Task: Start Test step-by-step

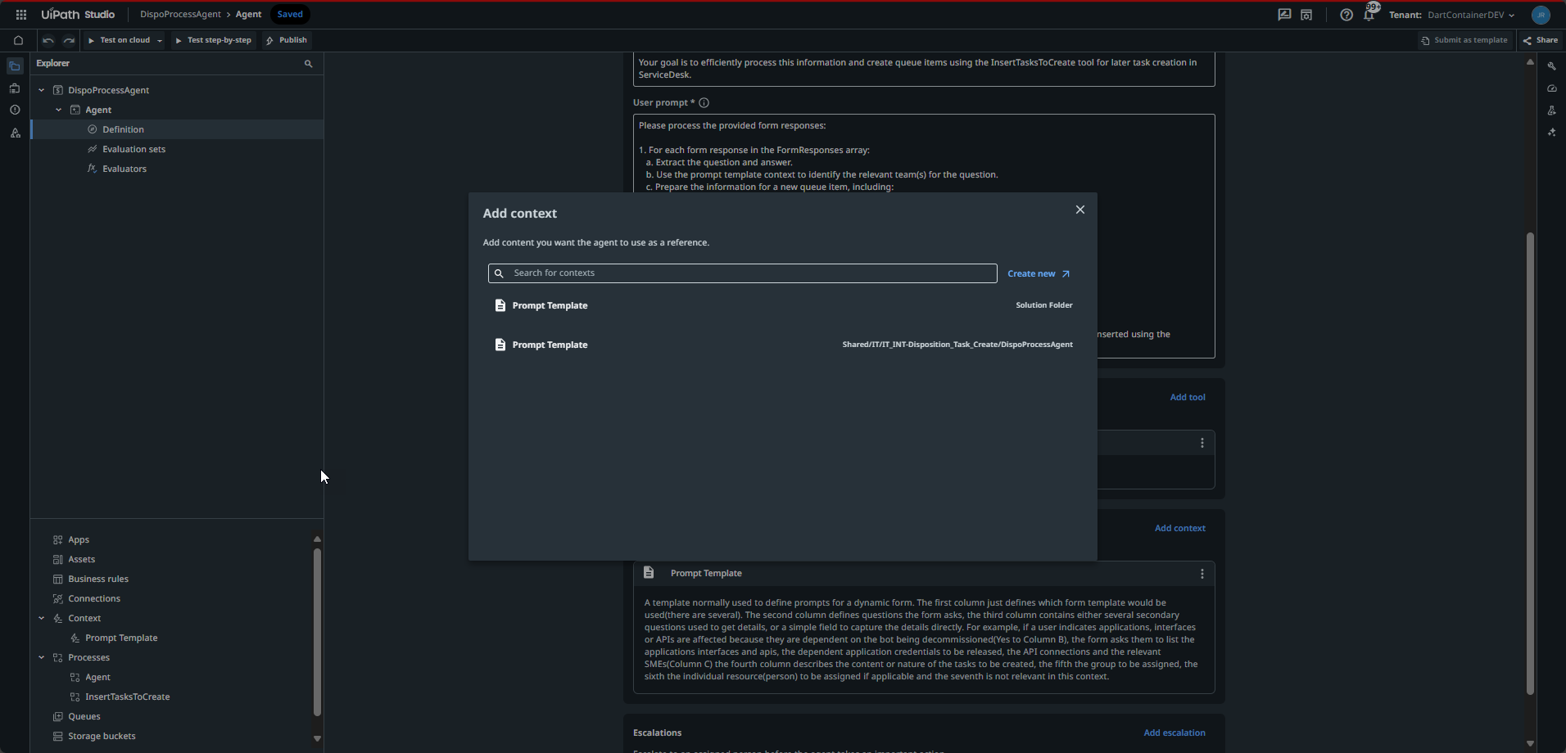Action: click(214, 40)
